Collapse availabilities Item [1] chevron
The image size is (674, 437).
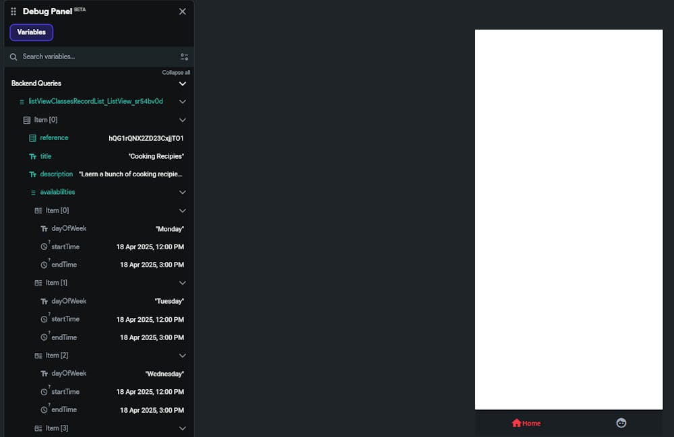pyautogui.click(x=183, y=283)
